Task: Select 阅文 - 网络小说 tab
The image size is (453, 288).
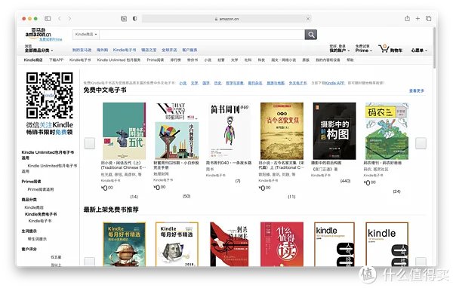Action: pos(283,60)
